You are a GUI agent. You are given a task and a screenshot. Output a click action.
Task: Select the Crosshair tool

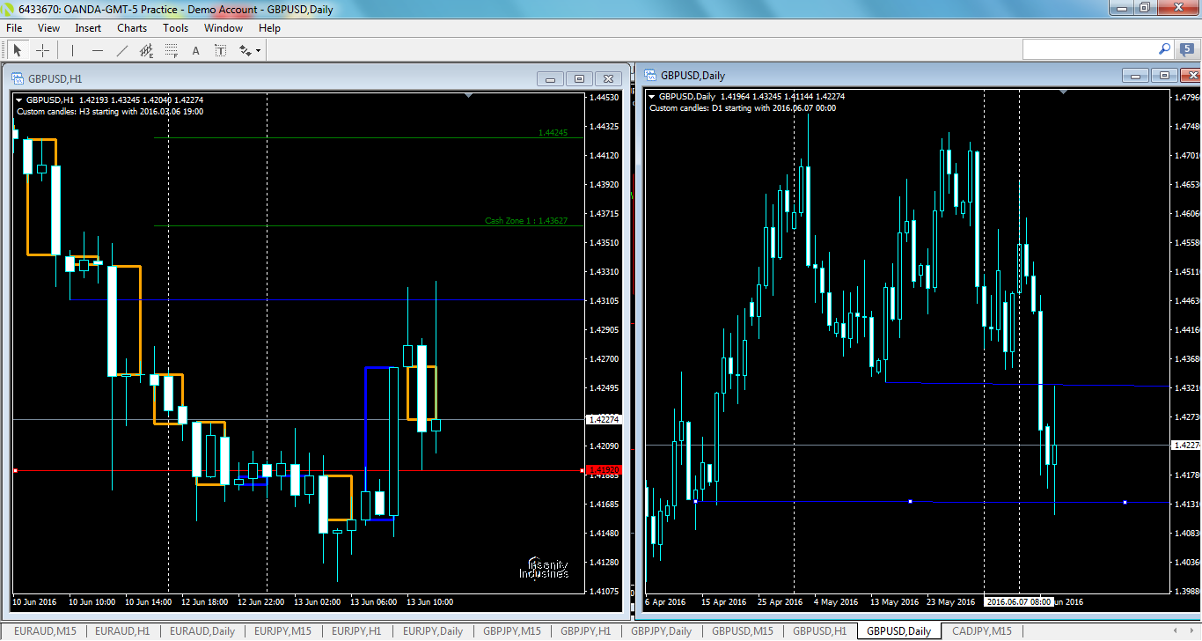pyautogui.click(x=42, y=50)
